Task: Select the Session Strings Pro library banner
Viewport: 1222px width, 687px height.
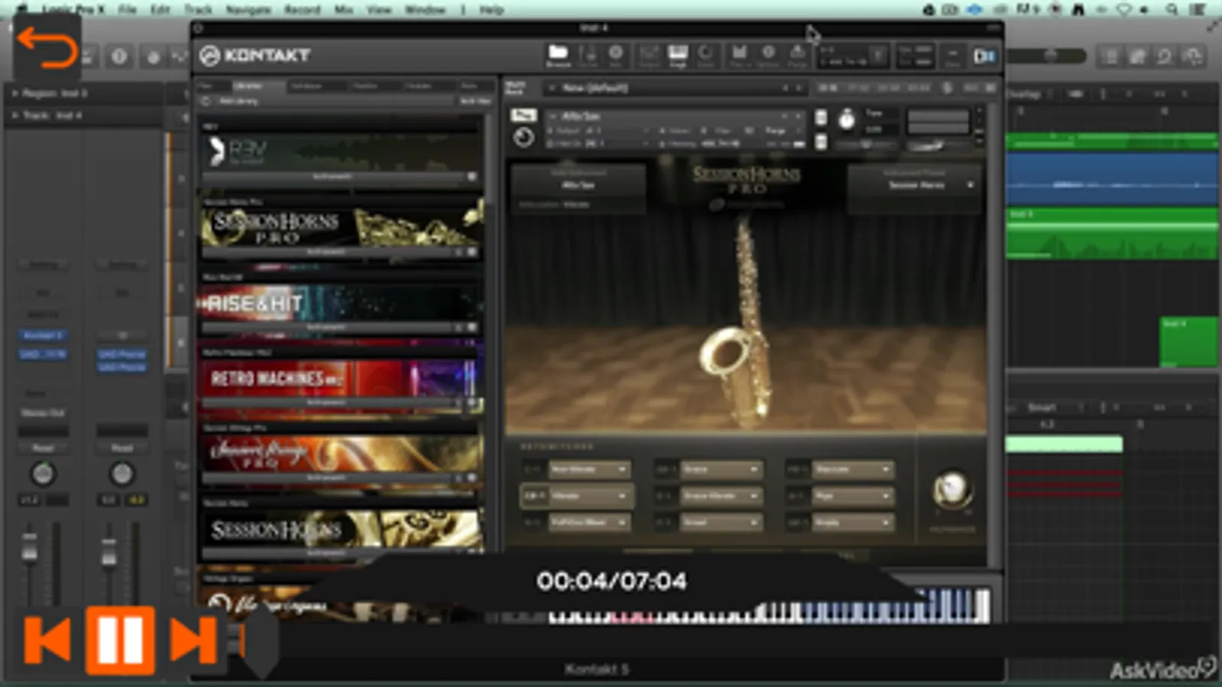Action: coord(342,455)
